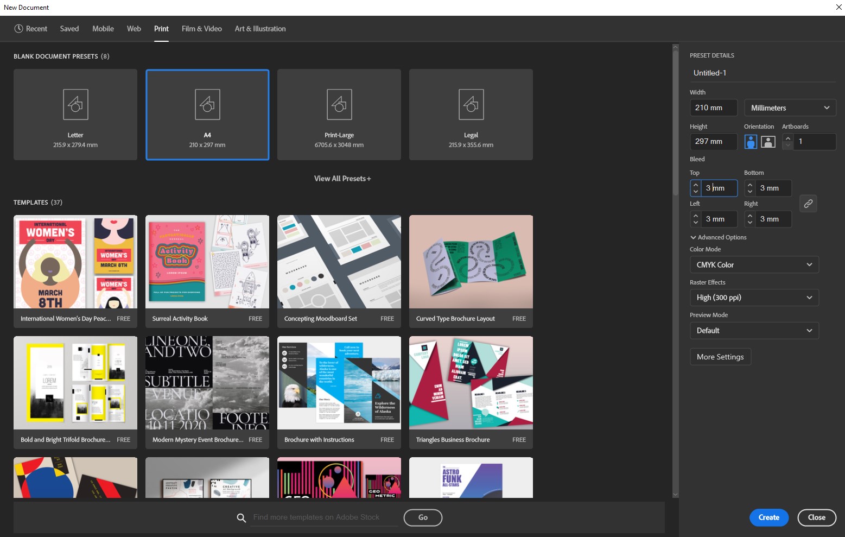Click the search magnifier icon
The height and width of the screenshot is (537, 845).
click(241, 517)
